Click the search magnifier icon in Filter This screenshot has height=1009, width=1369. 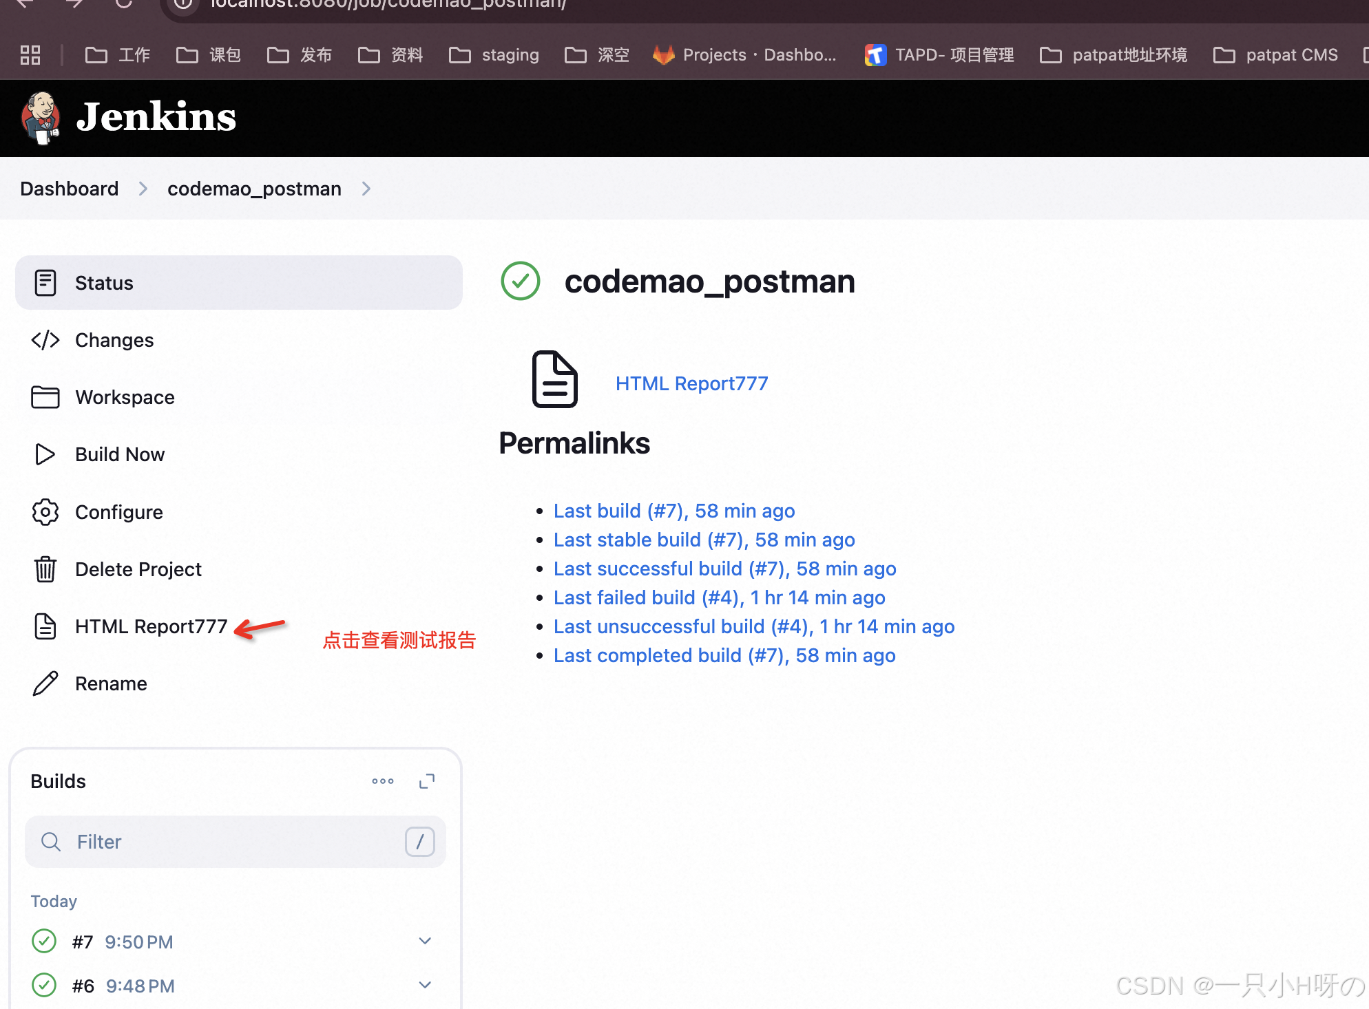pos(51,841)
